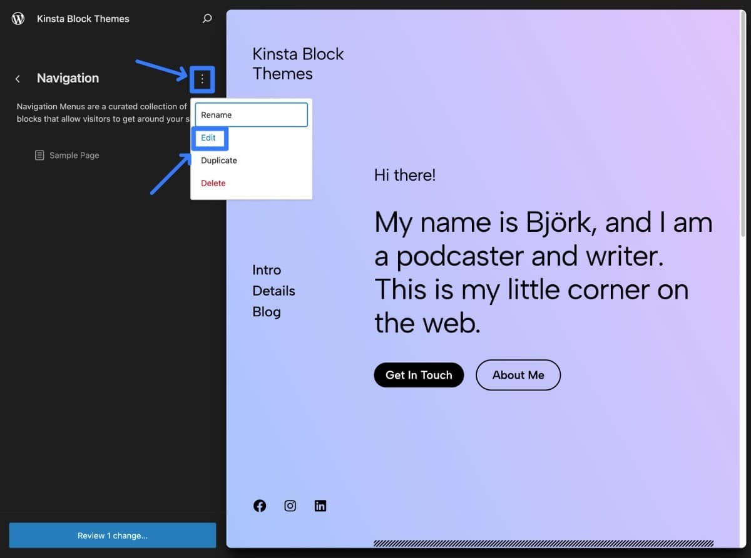Open the Details navigation link

273,291
